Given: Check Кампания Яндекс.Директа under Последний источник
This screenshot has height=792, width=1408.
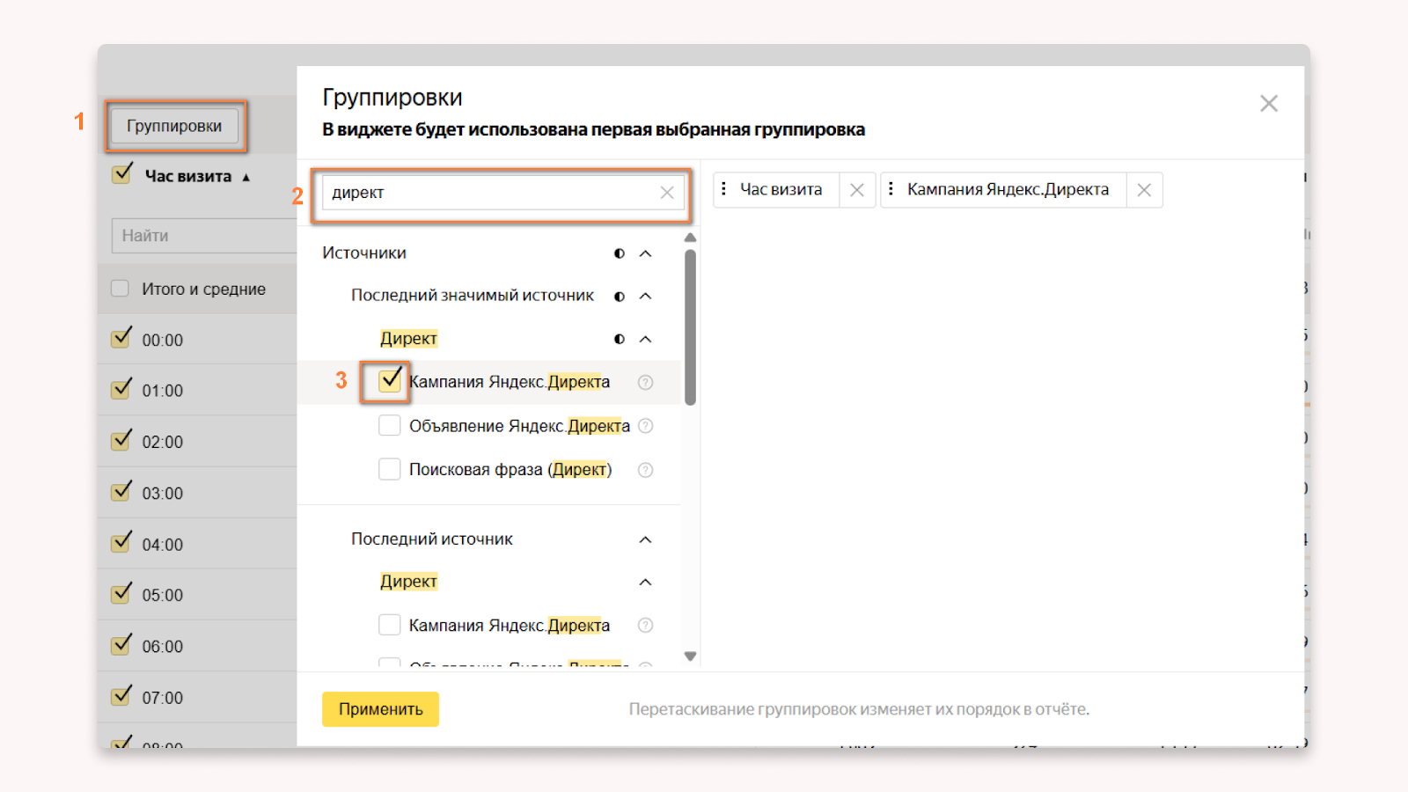Looking at the screenshot, I should click(x=390, y=625).
